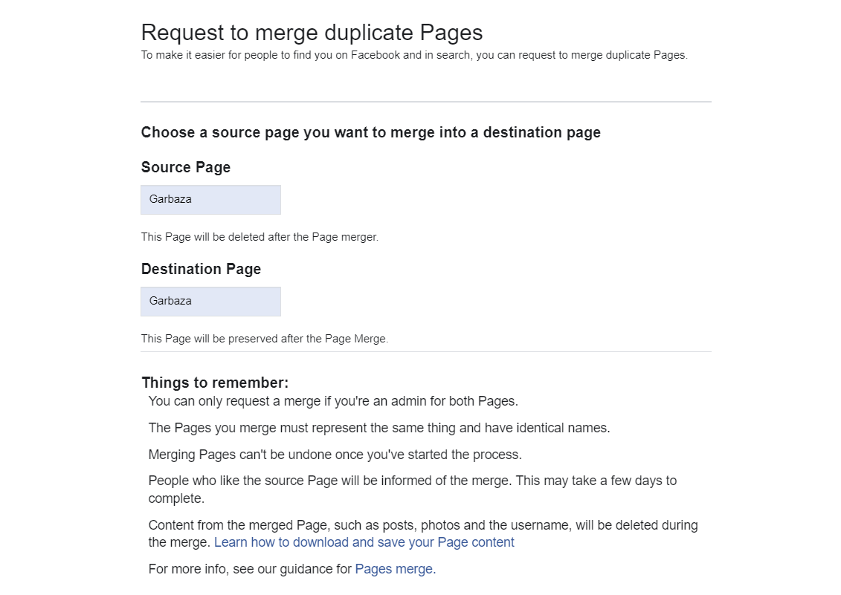Viewport: 841px width, 595px height.
Task: Select the "Source Page" label
Action: pos(186,168)
